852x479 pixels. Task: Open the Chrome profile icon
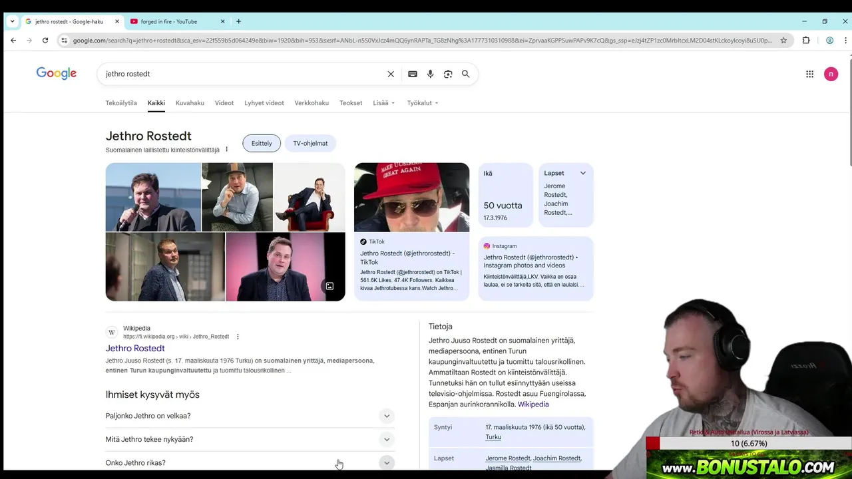tap(829, 40)
